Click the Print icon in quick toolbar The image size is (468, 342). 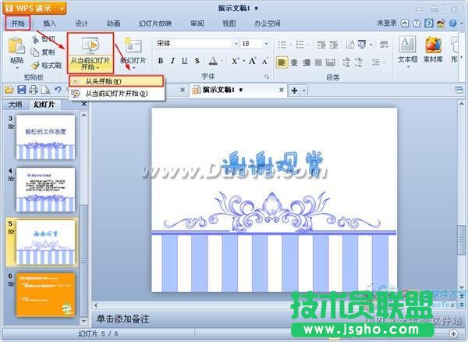pyautogui.click(x=34, y=89)
